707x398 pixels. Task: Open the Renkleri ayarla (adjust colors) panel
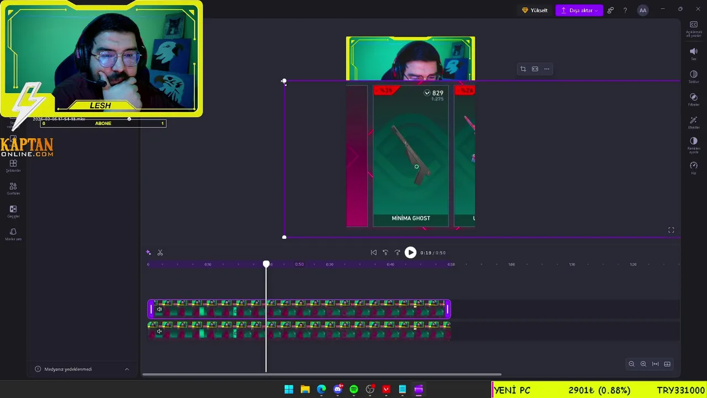tap(694, 145)
